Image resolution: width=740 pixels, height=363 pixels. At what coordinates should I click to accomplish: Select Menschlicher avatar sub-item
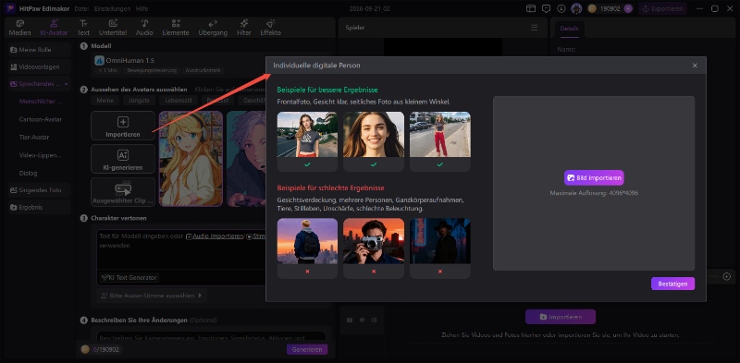[41, 102]
